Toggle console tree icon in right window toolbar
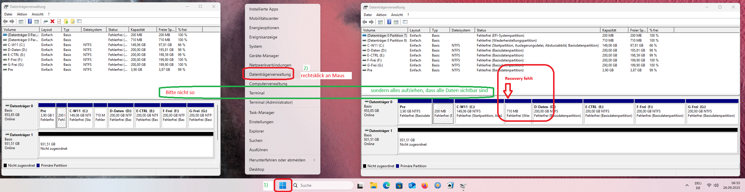 [380, 22]
